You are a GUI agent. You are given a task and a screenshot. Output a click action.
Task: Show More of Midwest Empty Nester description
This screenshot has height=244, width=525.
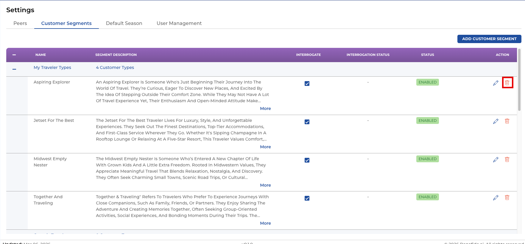(x=265, y=185)
